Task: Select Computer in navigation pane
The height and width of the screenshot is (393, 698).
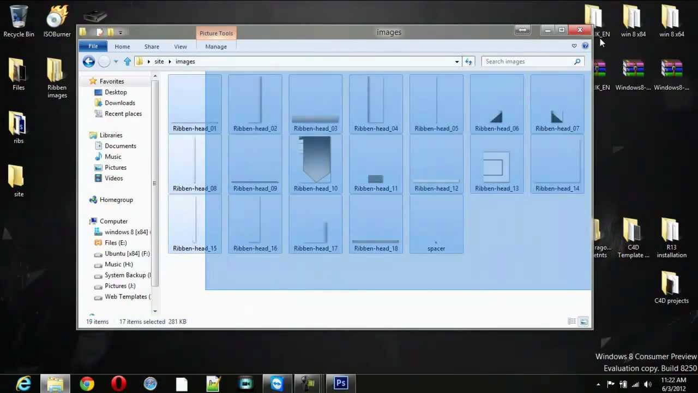Action: (x=113, y=221)
